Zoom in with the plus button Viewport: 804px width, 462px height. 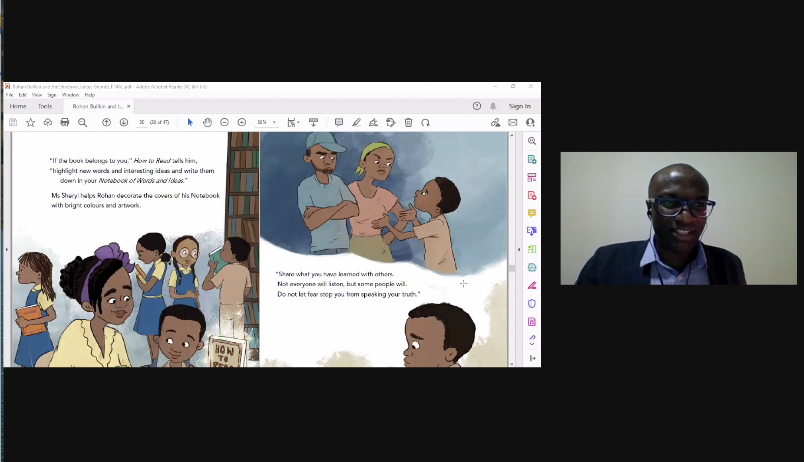pos(242,122)
